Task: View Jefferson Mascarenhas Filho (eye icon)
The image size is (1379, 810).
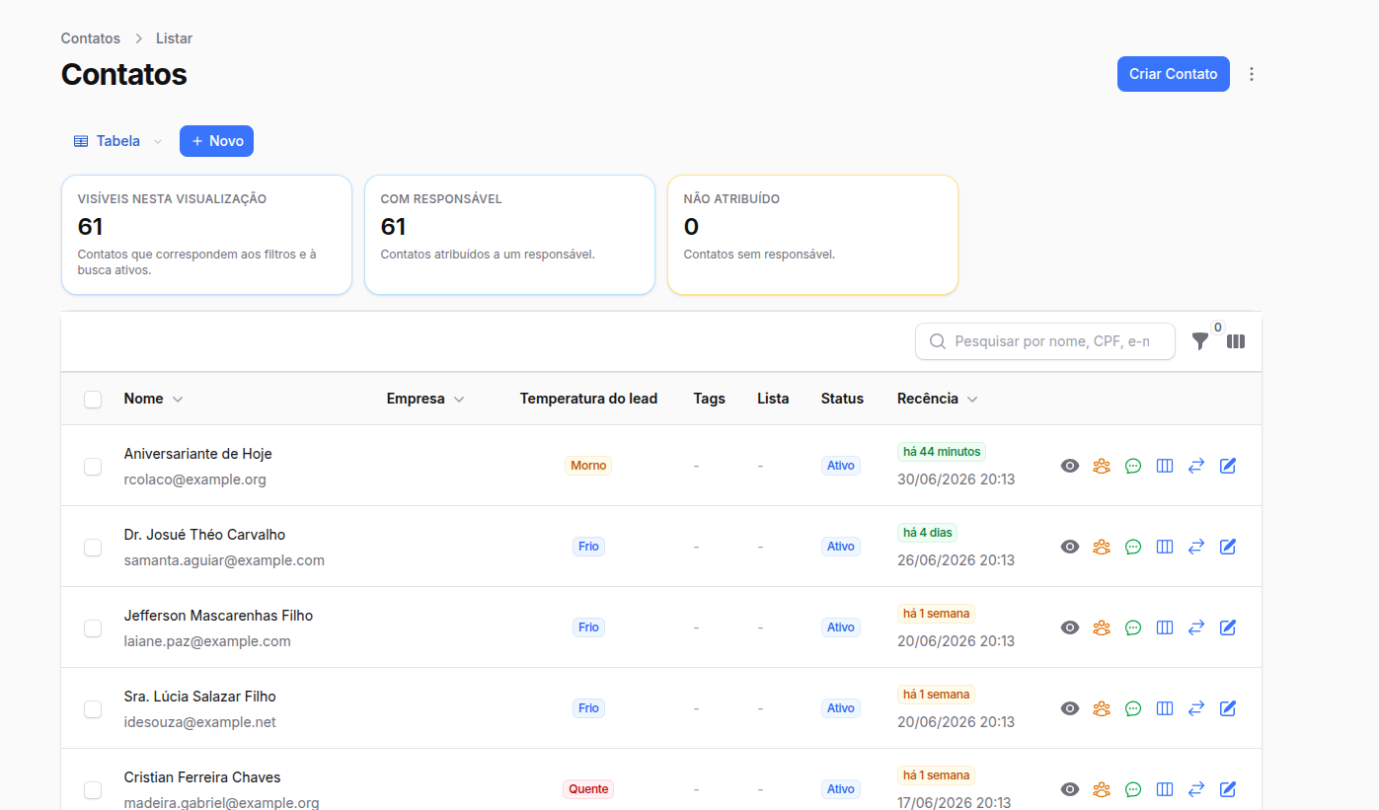Action: pos(1070,627)
